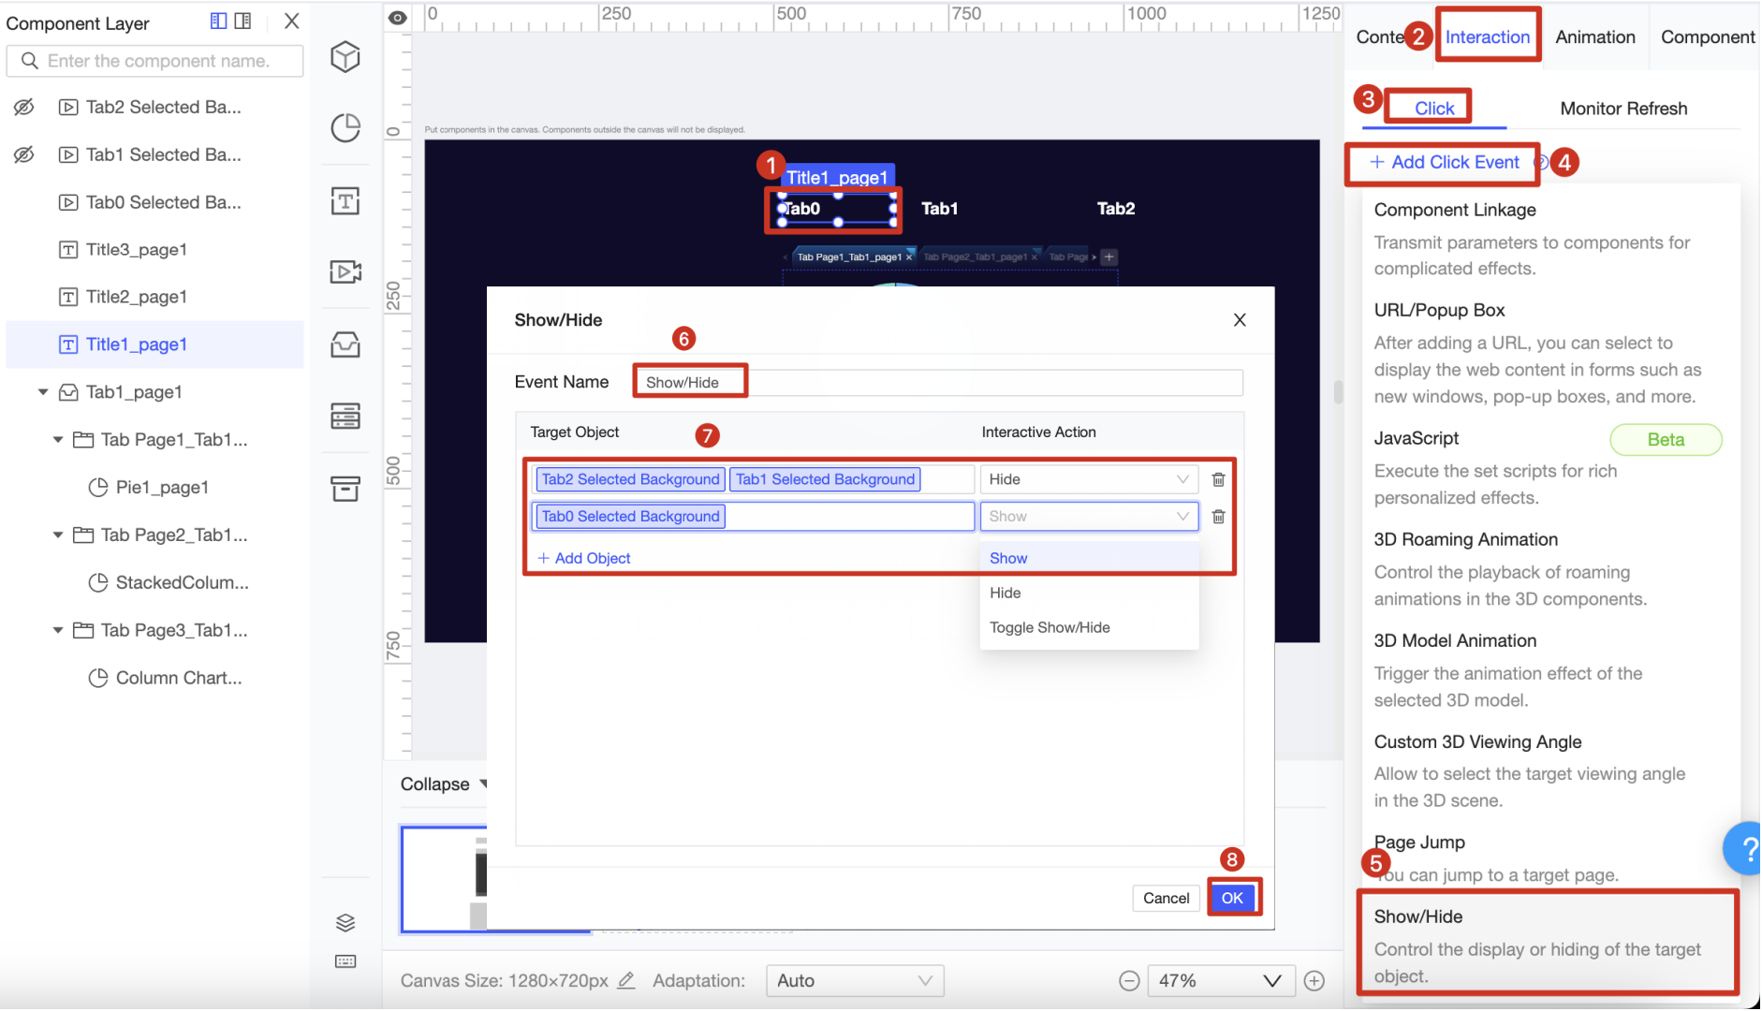Switch component layer to the first layout view icon
This screenshot has height=1011, width=1762.
coord(218,21)
